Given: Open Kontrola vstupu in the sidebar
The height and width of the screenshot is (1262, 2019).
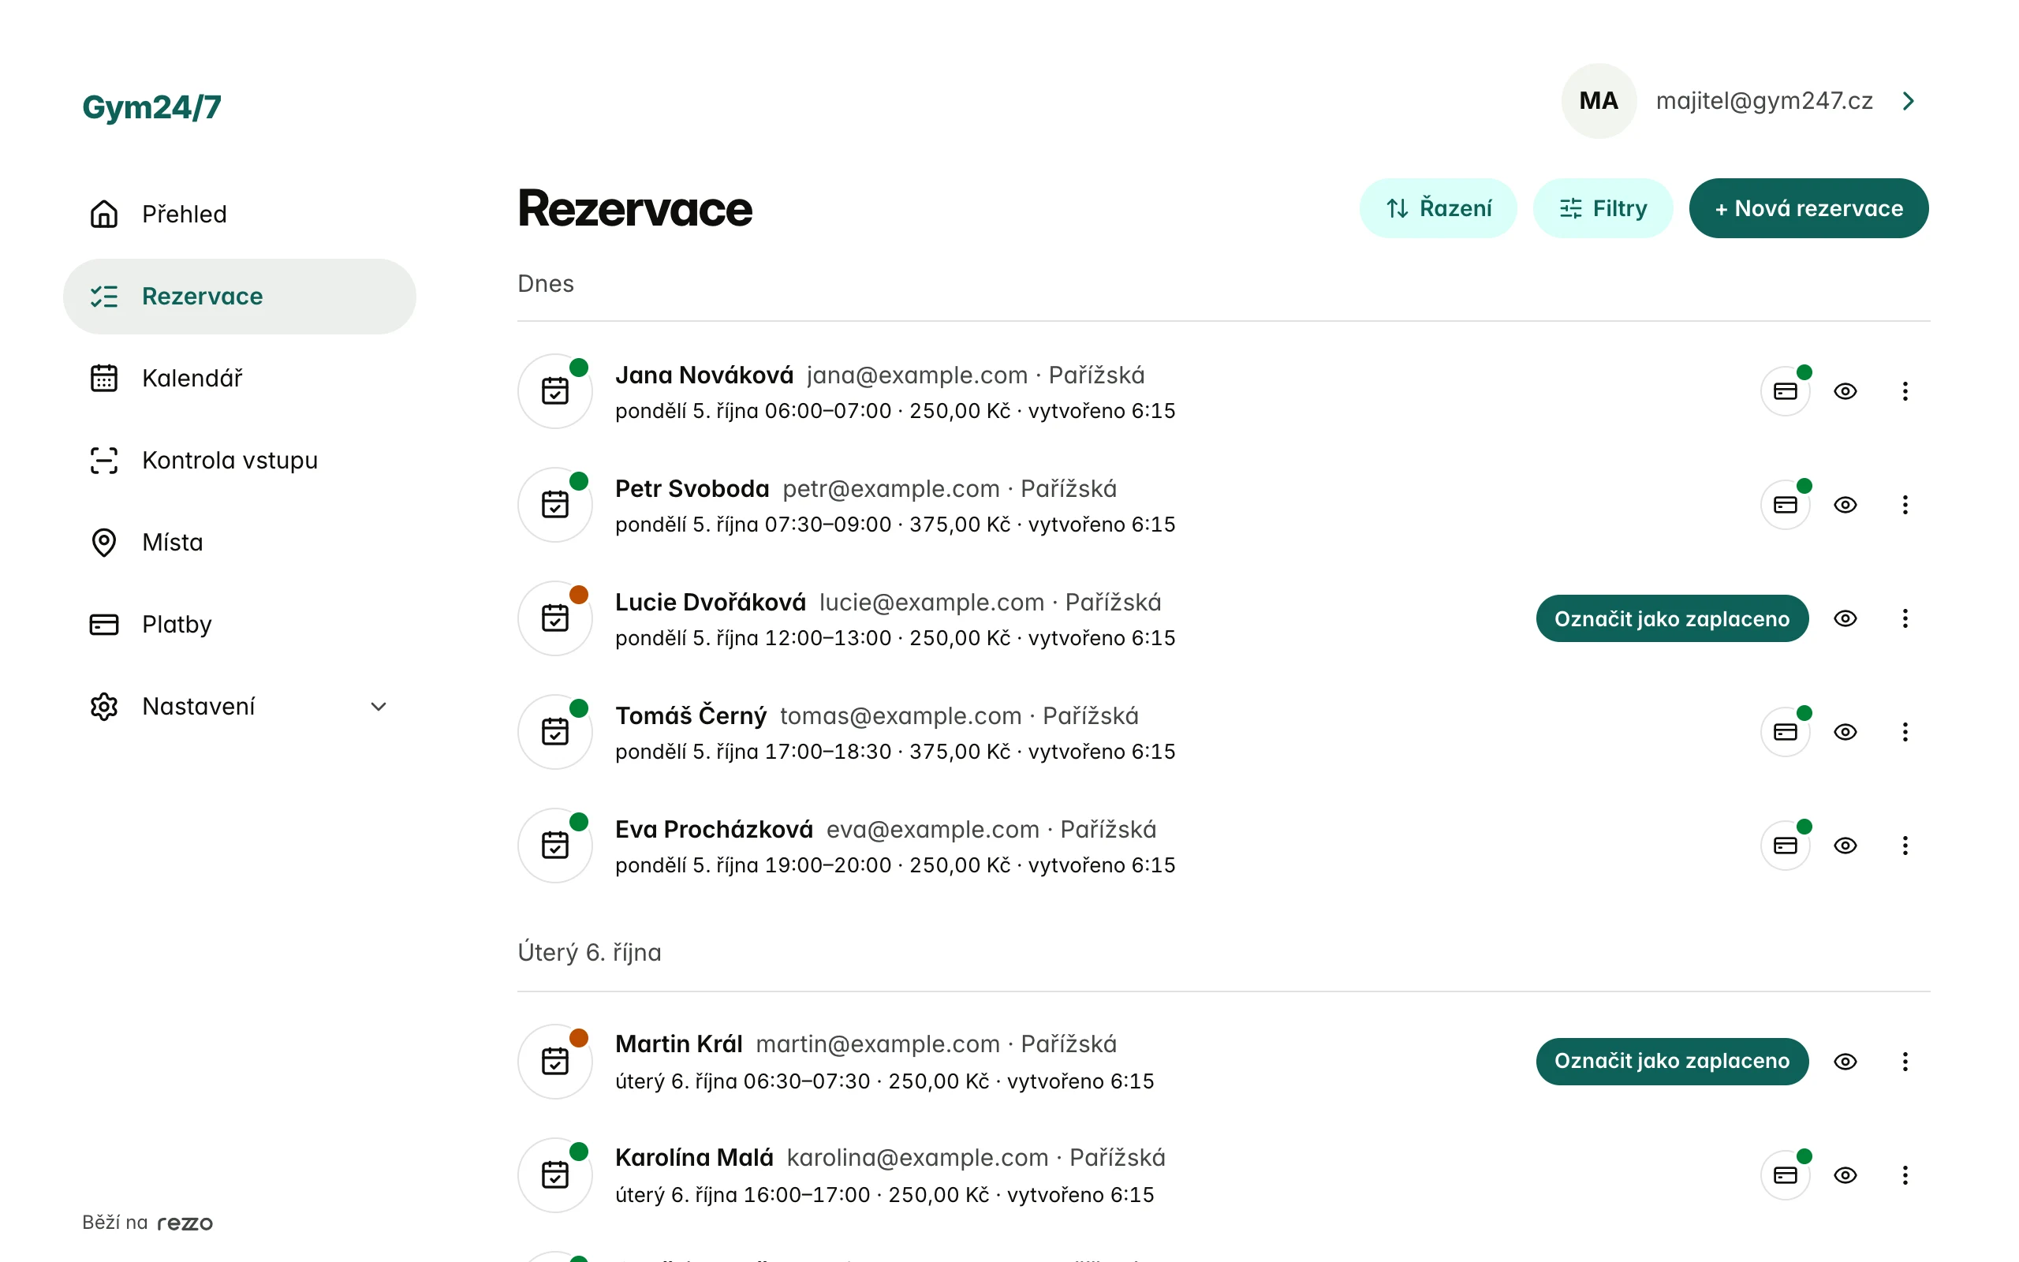Looking at the screenshot, I should click(x=240, y=460).
